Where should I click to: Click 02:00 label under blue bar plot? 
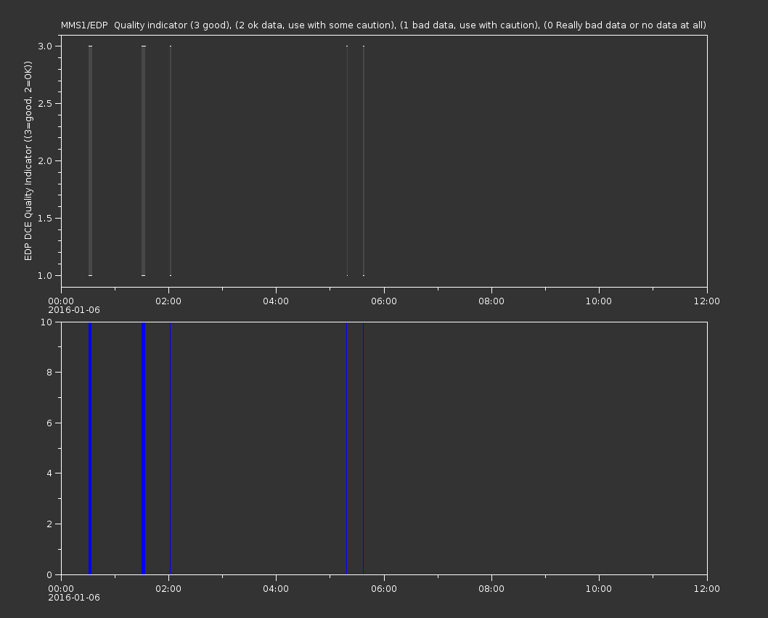click(x=168, y=589)
